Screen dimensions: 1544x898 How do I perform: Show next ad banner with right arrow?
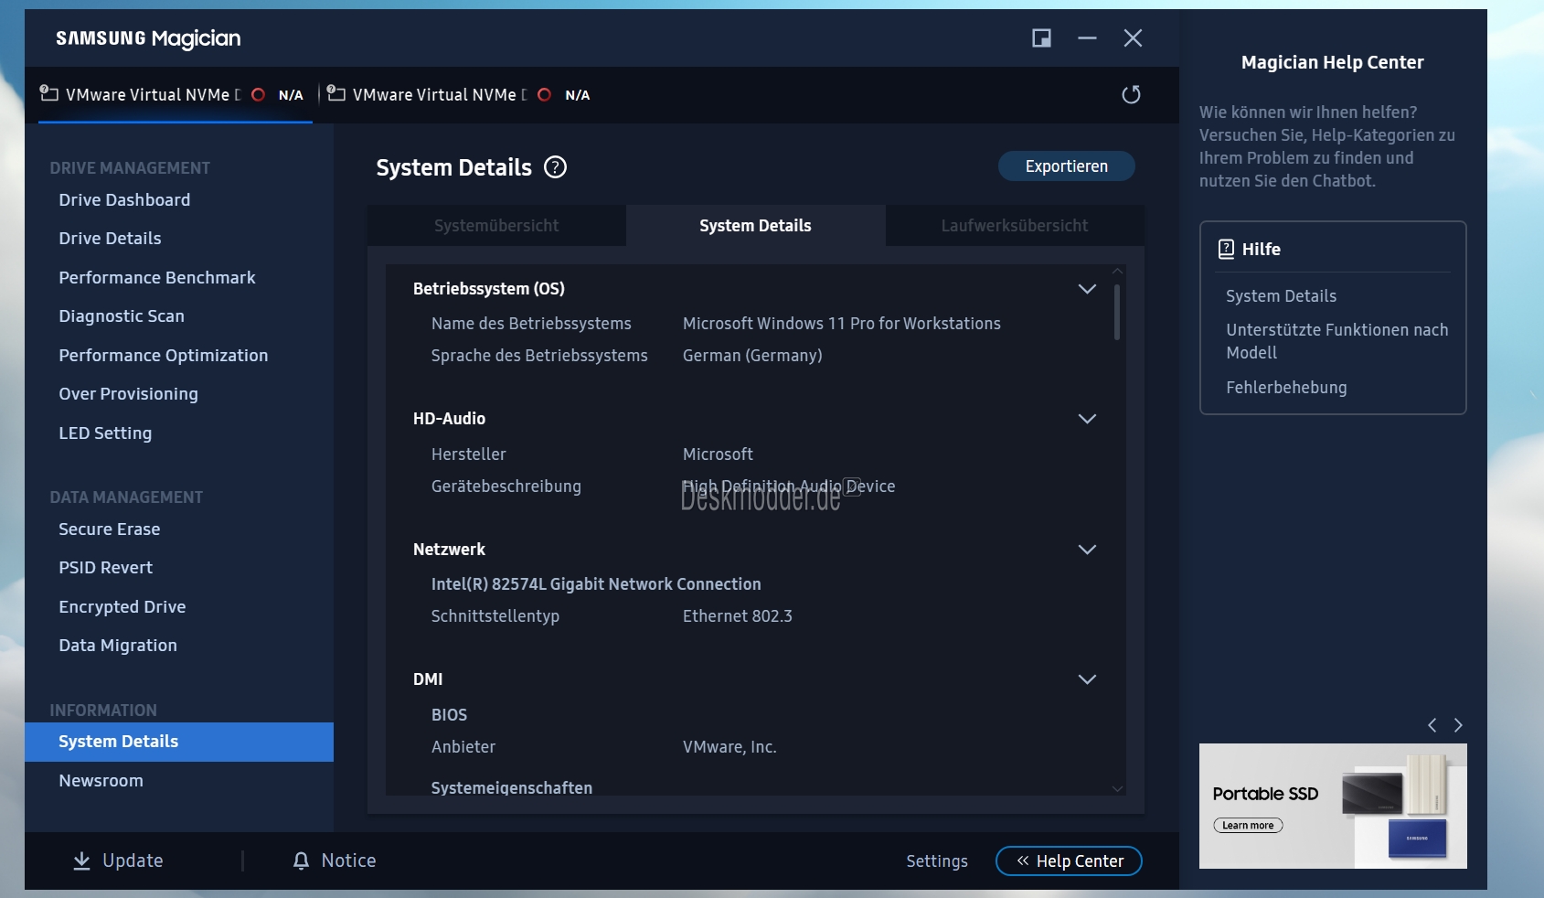tap(1458, 725)
